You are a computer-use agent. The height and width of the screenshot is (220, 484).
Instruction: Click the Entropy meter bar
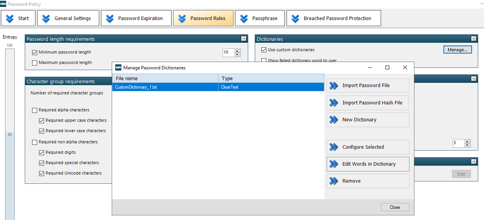(10, 134)
